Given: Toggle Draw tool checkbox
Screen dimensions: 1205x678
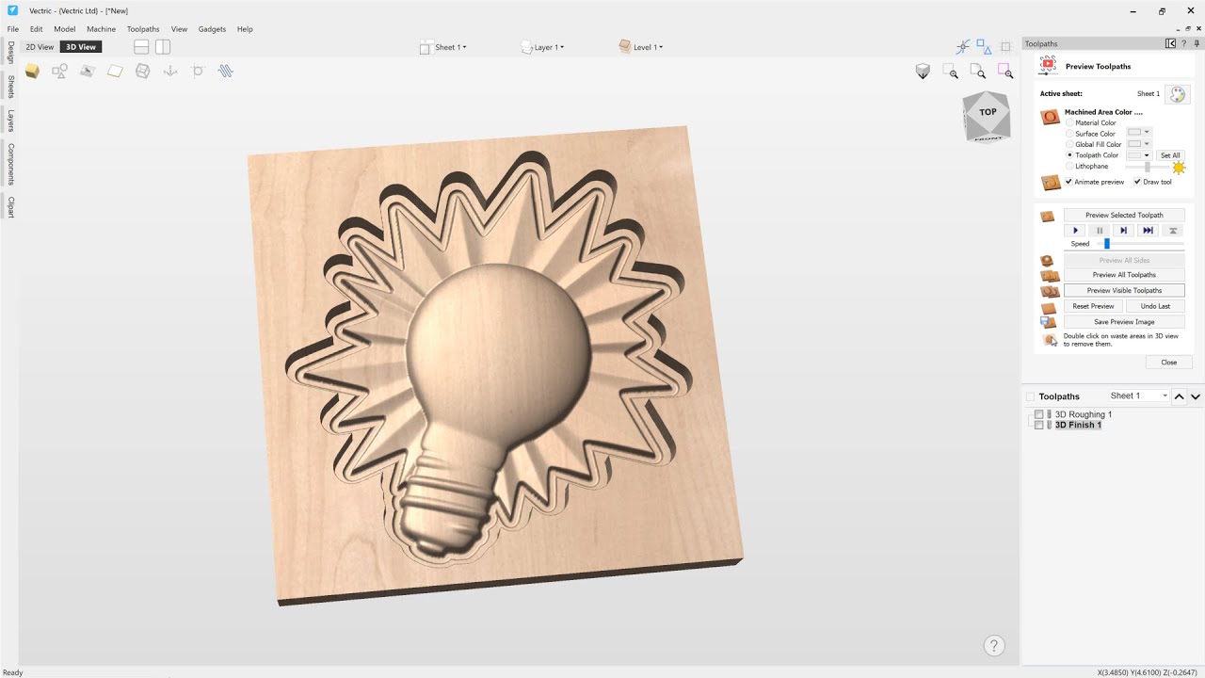Looking at the screenshot, I should (1137, 182).
